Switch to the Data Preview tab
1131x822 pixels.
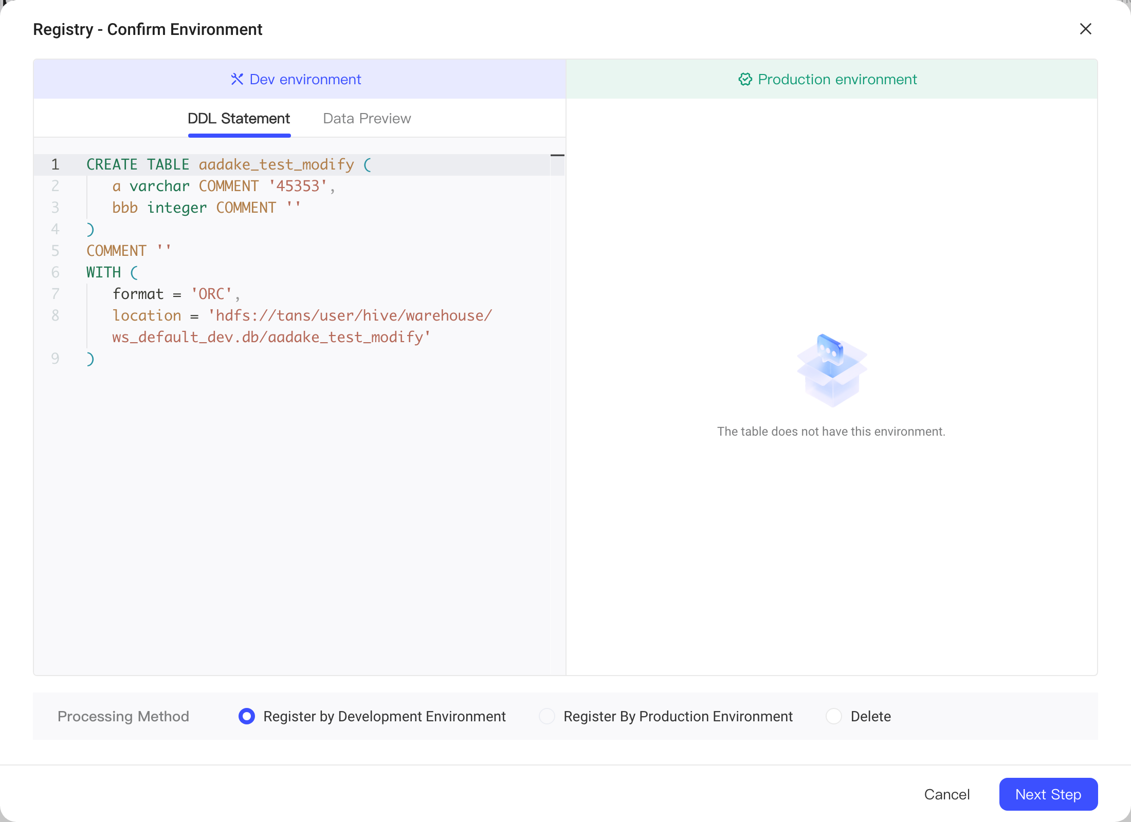tap(367, 119)
